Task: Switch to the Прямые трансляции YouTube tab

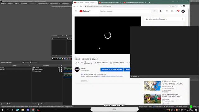Action: 135,3
